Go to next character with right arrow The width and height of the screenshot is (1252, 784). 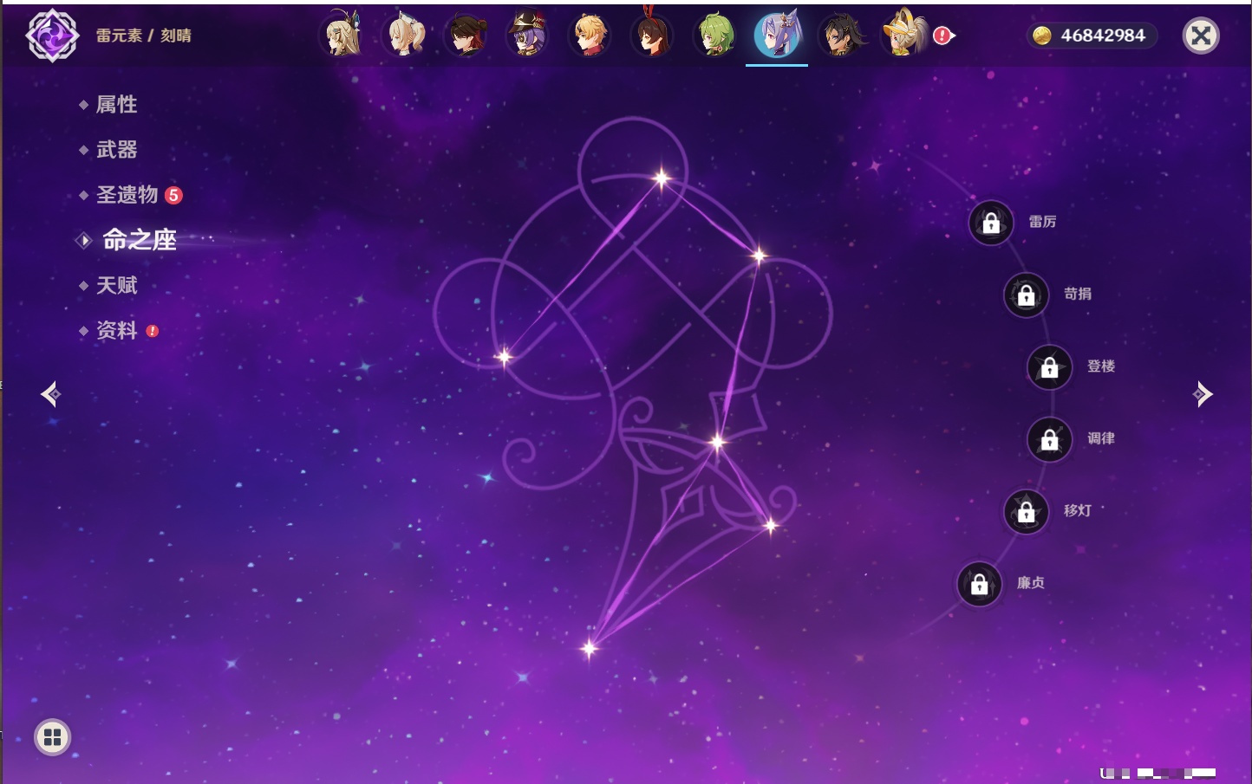1203,394
